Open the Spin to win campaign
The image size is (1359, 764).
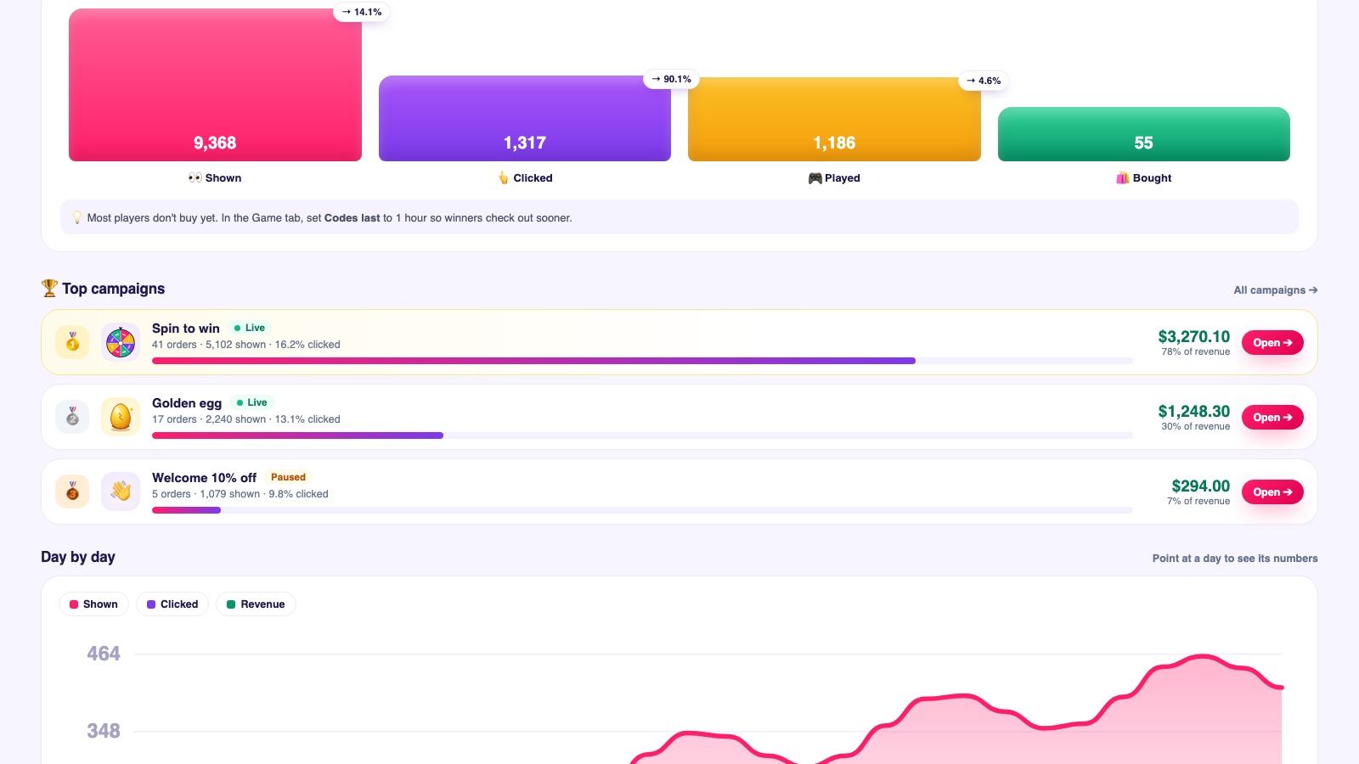click(1272, 343)
